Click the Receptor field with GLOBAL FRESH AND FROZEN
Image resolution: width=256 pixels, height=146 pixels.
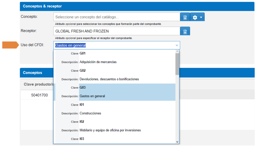point(116,31)
